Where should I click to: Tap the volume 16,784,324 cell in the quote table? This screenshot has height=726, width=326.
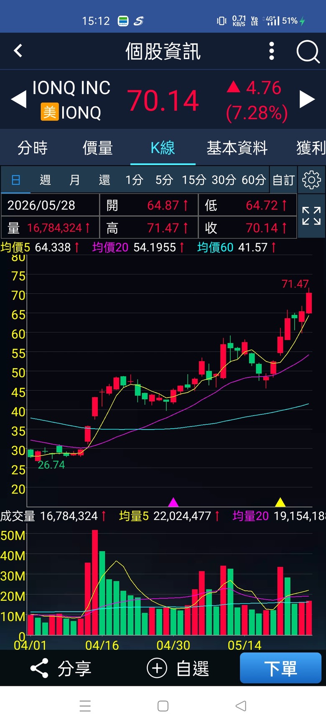tap(50, 227)
